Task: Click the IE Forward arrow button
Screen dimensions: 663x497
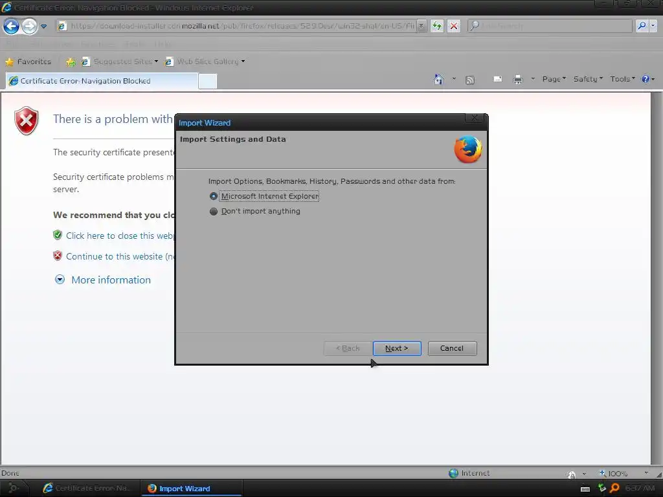Action: click(29, 26)
